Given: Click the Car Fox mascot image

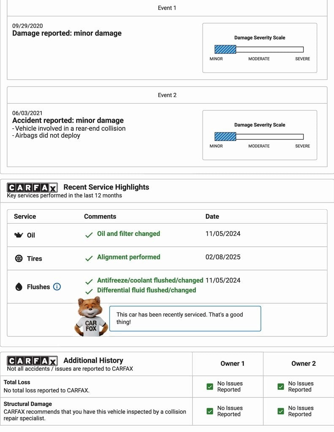Looking at the screenshot, I should [x=91, y=317].
